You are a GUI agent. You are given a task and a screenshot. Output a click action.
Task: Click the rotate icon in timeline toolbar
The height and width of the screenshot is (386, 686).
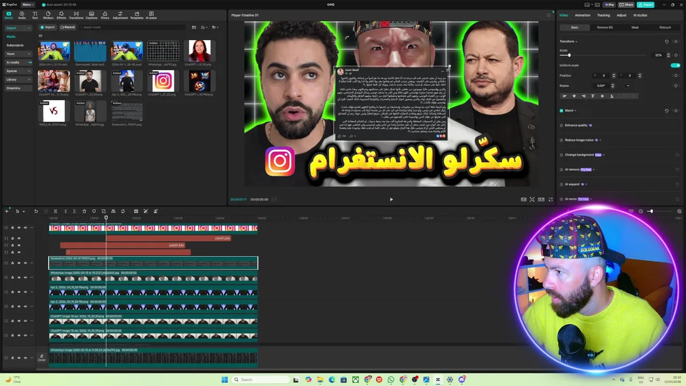[123, 211]
